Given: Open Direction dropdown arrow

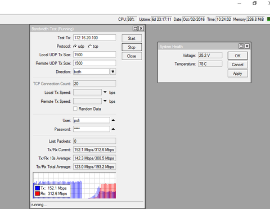Looking at the screenshot, I should [113, 71].
